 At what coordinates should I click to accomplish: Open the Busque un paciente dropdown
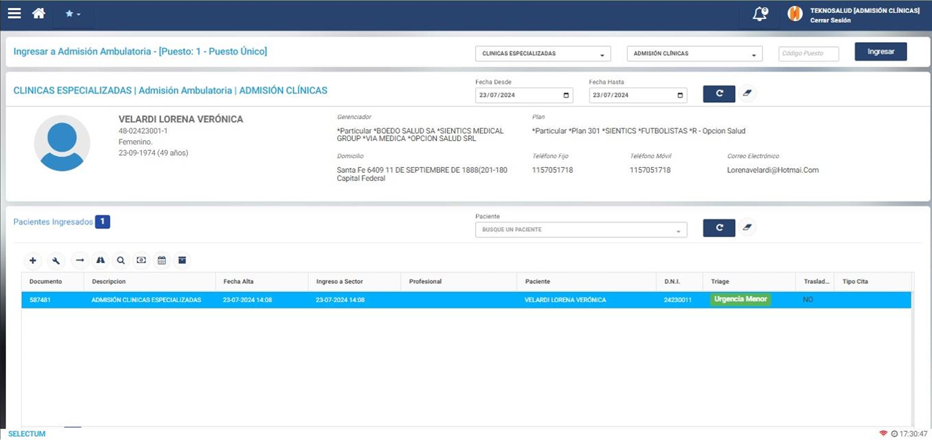(x=581, y=230)
